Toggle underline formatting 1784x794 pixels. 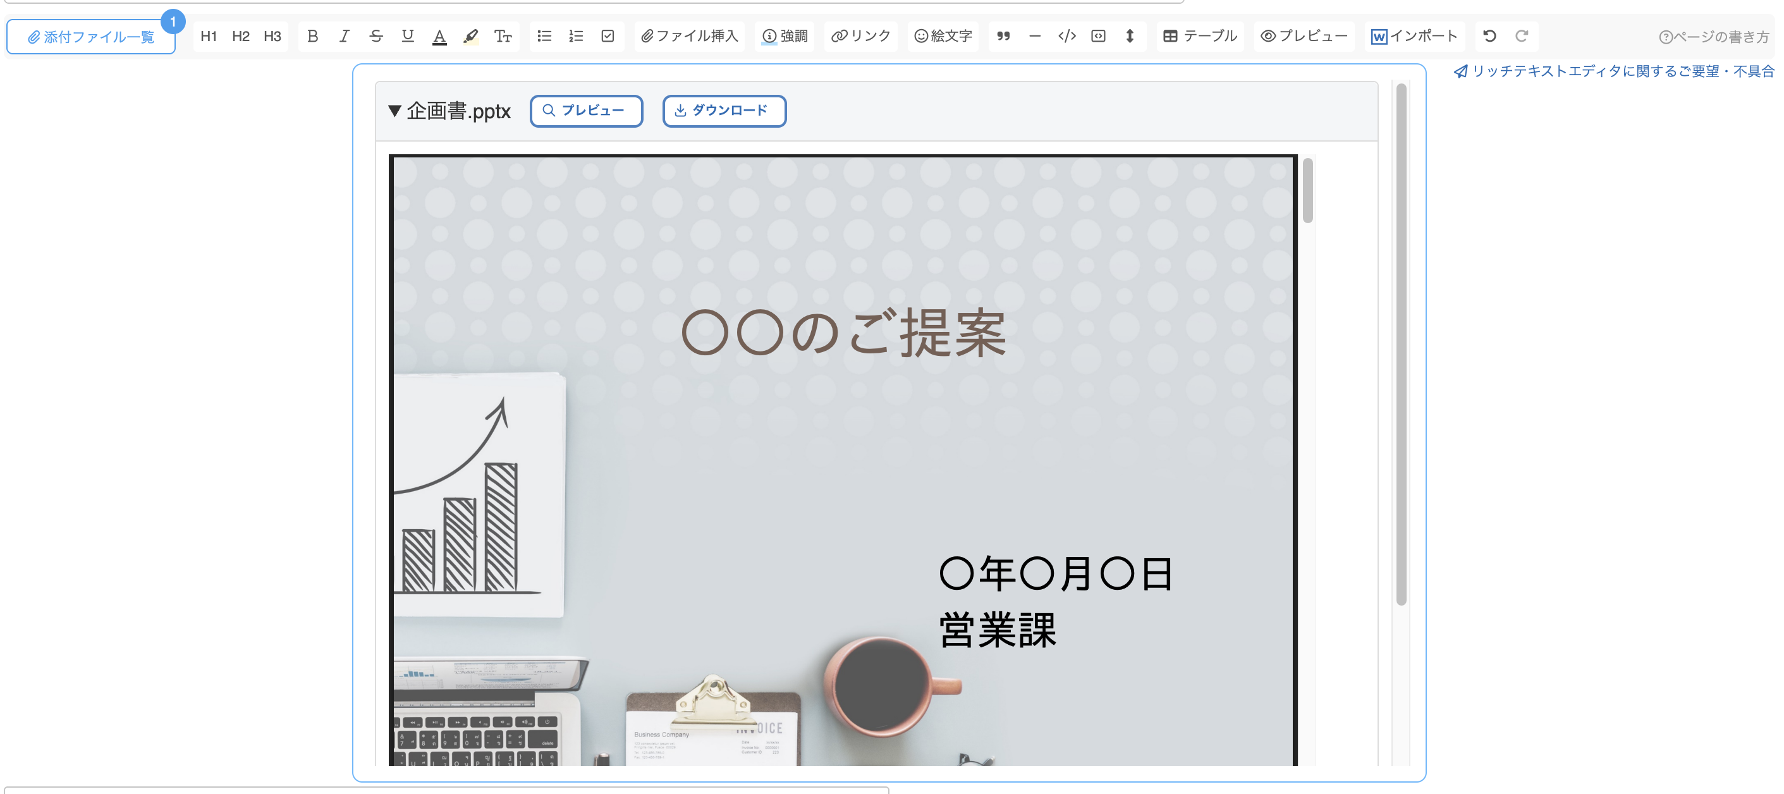point(407,36)
